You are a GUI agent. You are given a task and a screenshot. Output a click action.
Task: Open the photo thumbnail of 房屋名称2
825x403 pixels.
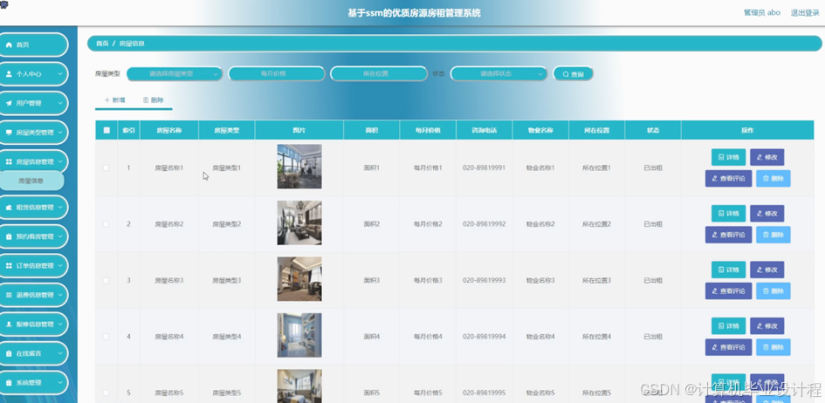299,222
